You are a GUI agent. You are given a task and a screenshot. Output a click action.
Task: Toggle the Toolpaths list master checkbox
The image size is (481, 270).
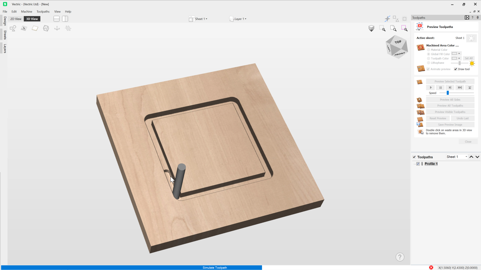414,157
